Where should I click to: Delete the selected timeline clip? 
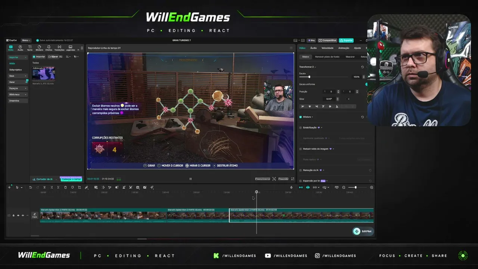(x=65, y=187)
